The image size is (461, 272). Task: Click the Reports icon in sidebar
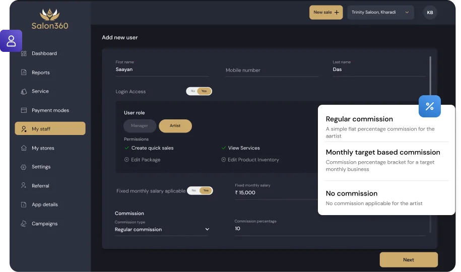pyautogui.click(x=24, y=73)
